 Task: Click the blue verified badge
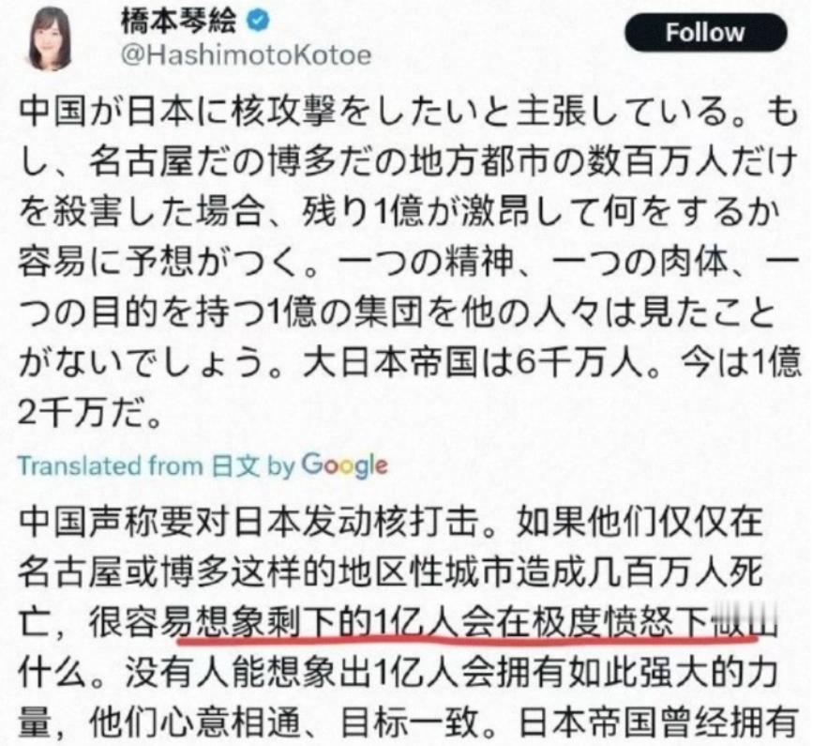pos(259,22)
